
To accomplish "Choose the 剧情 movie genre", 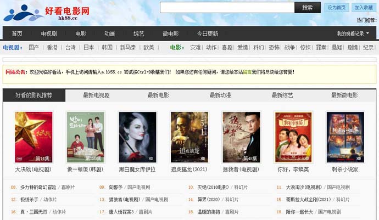I will point(353,47).
